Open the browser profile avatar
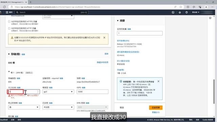 [206, 7]
